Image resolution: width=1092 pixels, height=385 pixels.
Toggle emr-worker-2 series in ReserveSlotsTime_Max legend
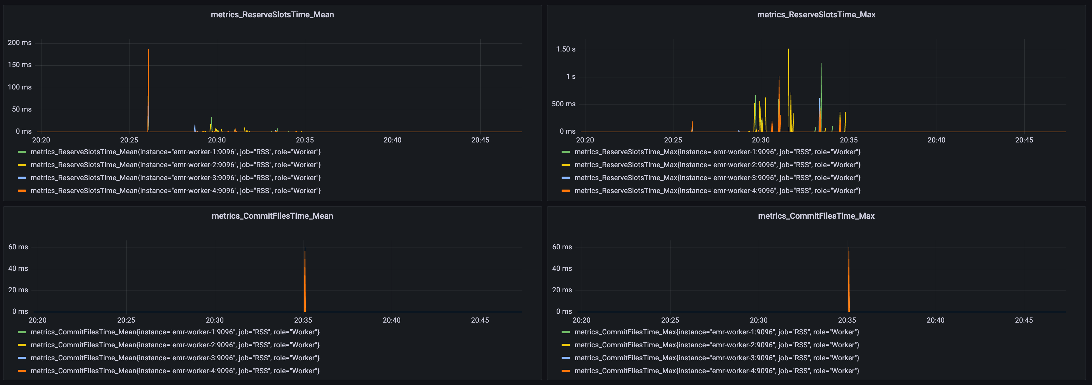[x=717, y=165]
